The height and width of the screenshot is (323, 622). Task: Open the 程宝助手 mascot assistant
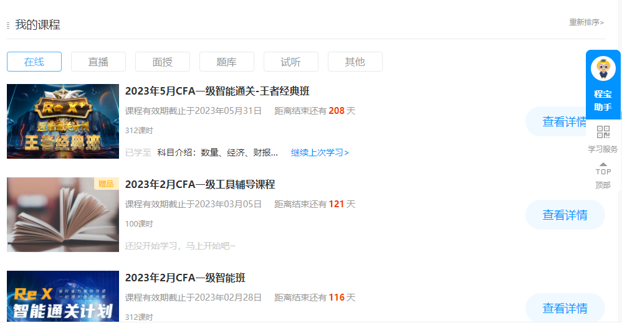[603, 68]
